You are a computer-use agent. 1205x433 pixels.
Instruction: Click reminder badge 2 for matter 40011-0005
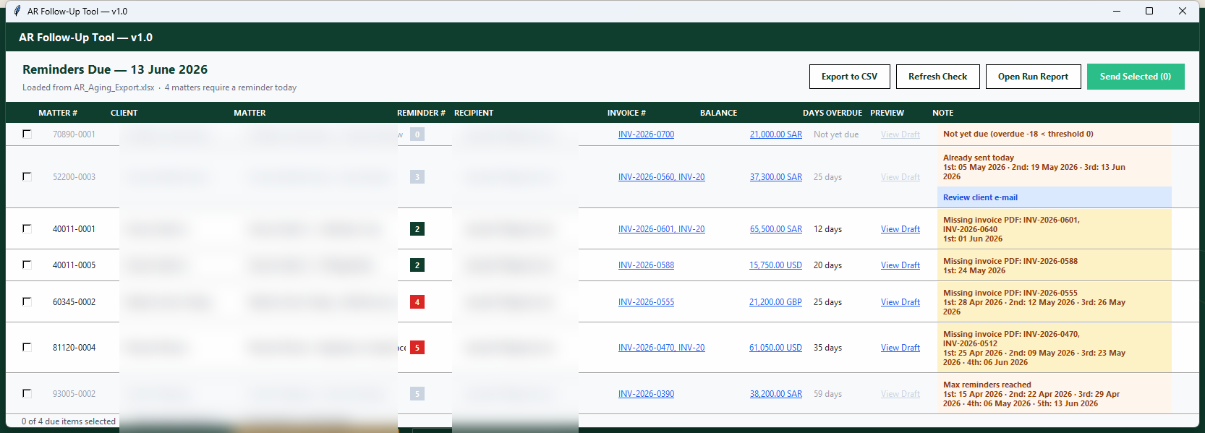click(x=417, y=265)
